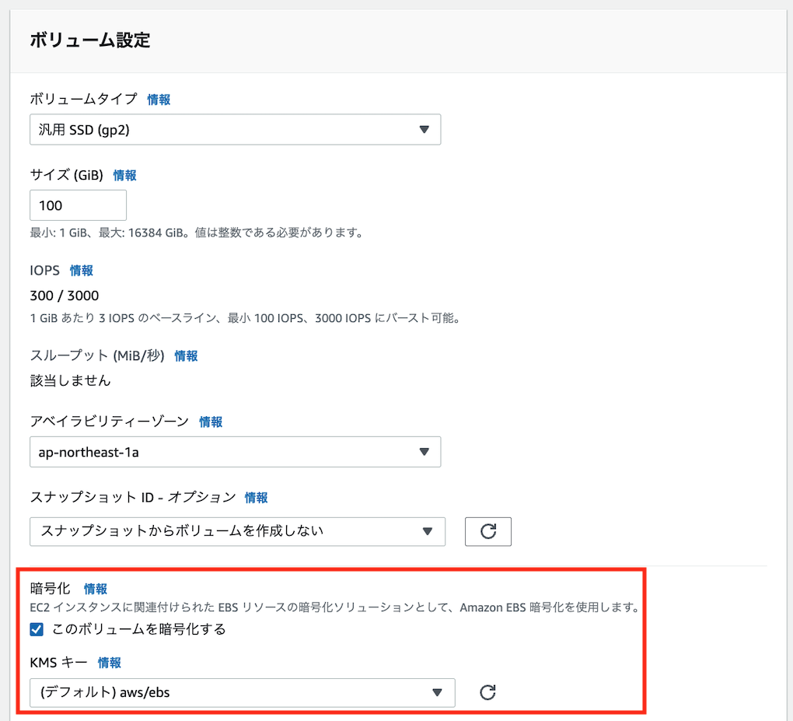Refresh the snapshot ID list
The height and width of the screenshot is (721, 793).
tap(488, 531)
